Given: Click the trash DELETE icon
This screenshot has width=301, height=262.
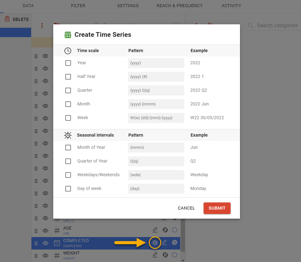Looking at the screenshot, I should [x=7, y=19].
